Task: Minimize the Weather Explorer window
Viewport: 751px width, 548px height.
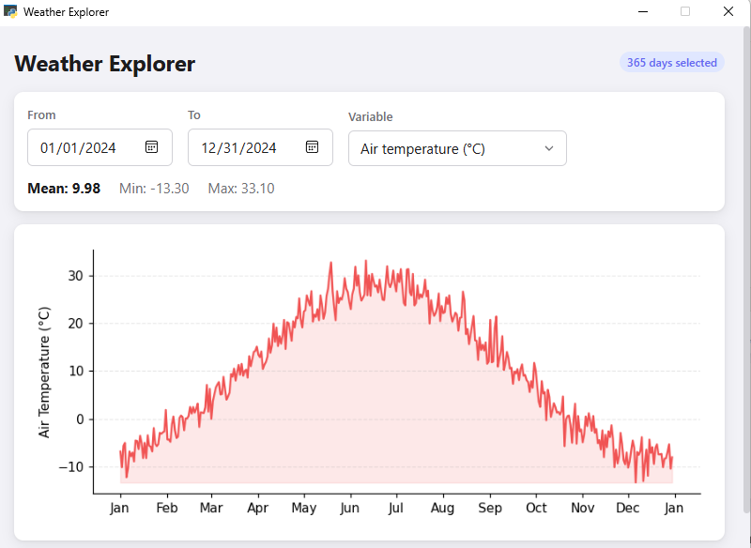Action: point(643,11)
